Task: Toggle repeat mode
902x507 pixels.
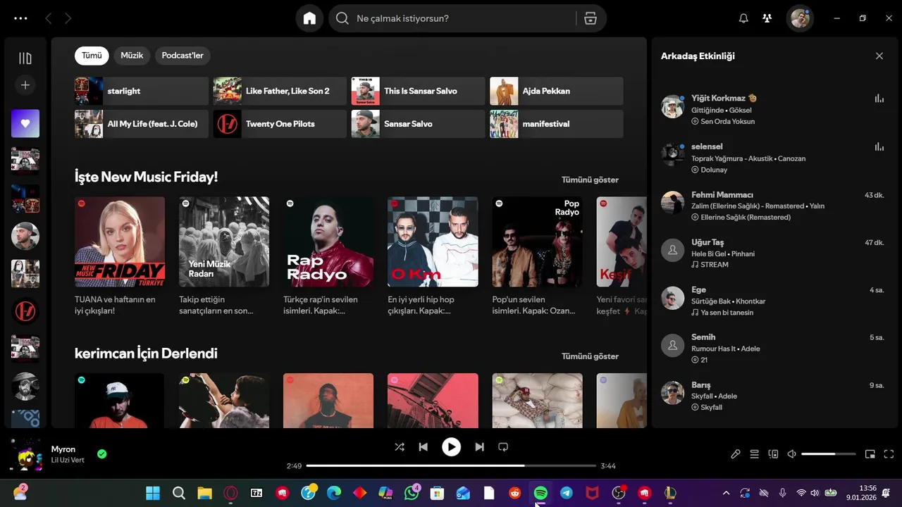Action: pos(503,446)
